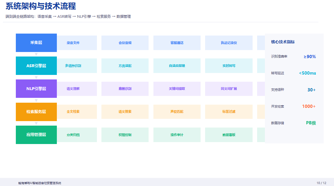Click the 应用管理层 layer block

click(x=36, y=135)
